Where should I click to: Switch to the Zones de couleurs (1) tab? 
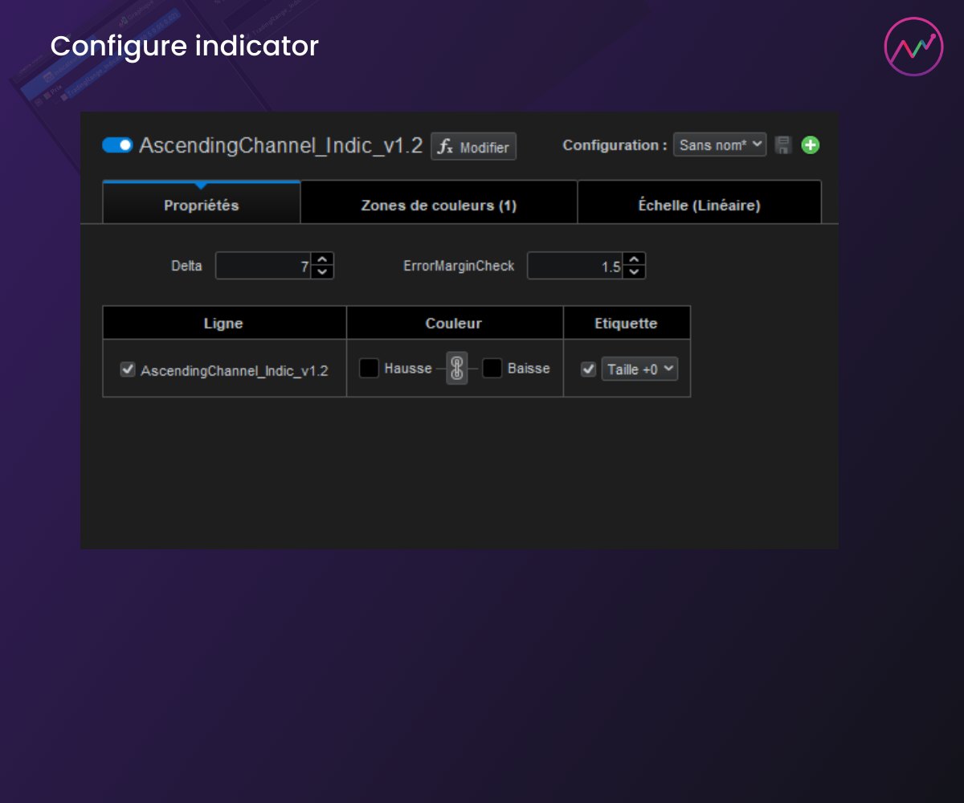[439, 206]
